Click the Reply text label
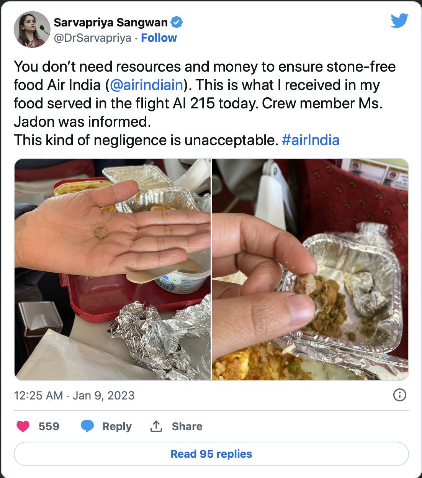 [117, 426]
